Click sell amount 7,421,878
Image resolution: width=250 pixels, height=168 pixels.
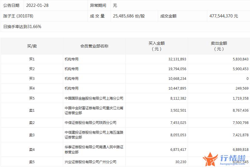click(241, 135)
